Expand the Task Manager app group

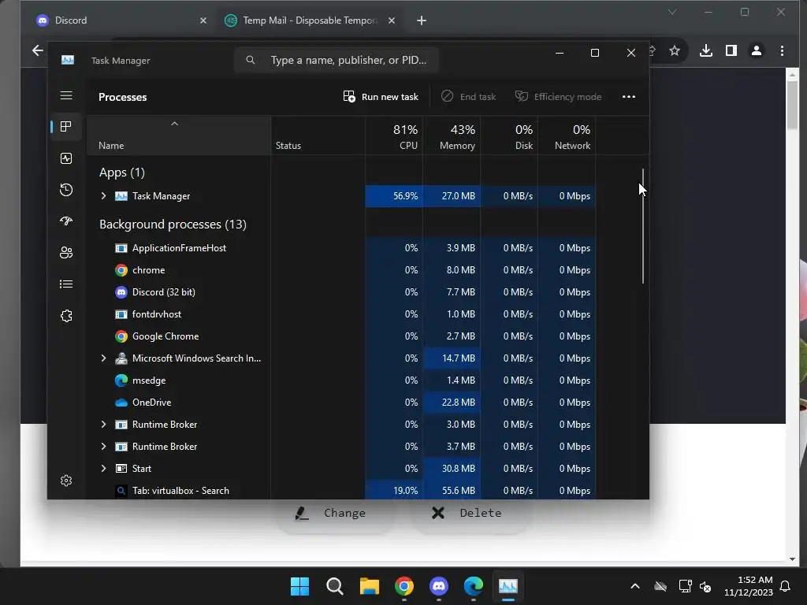[x=103, y=196]
